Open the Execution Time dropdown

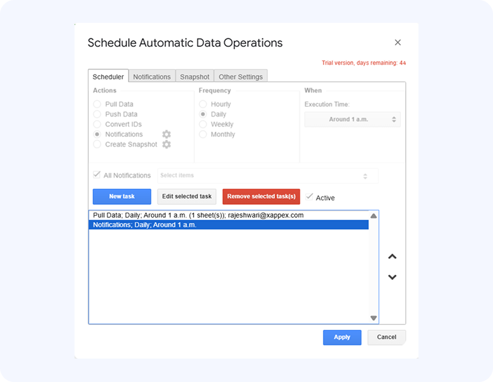coord(352,120)
